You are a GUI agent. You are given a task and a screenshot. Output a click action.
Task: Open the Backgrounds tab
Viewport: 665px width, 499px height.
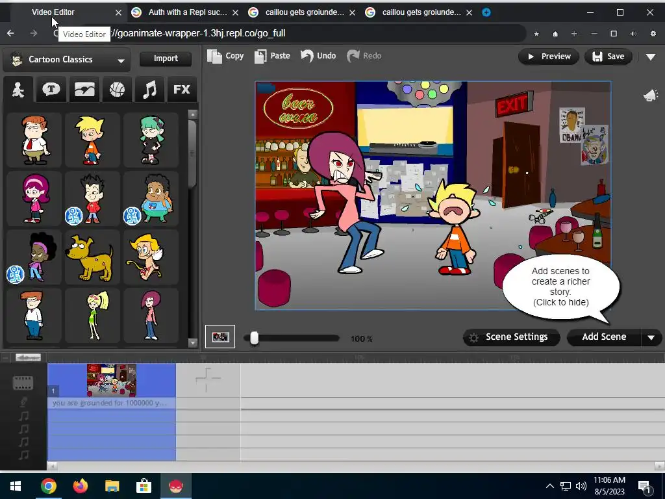(84, 90)
